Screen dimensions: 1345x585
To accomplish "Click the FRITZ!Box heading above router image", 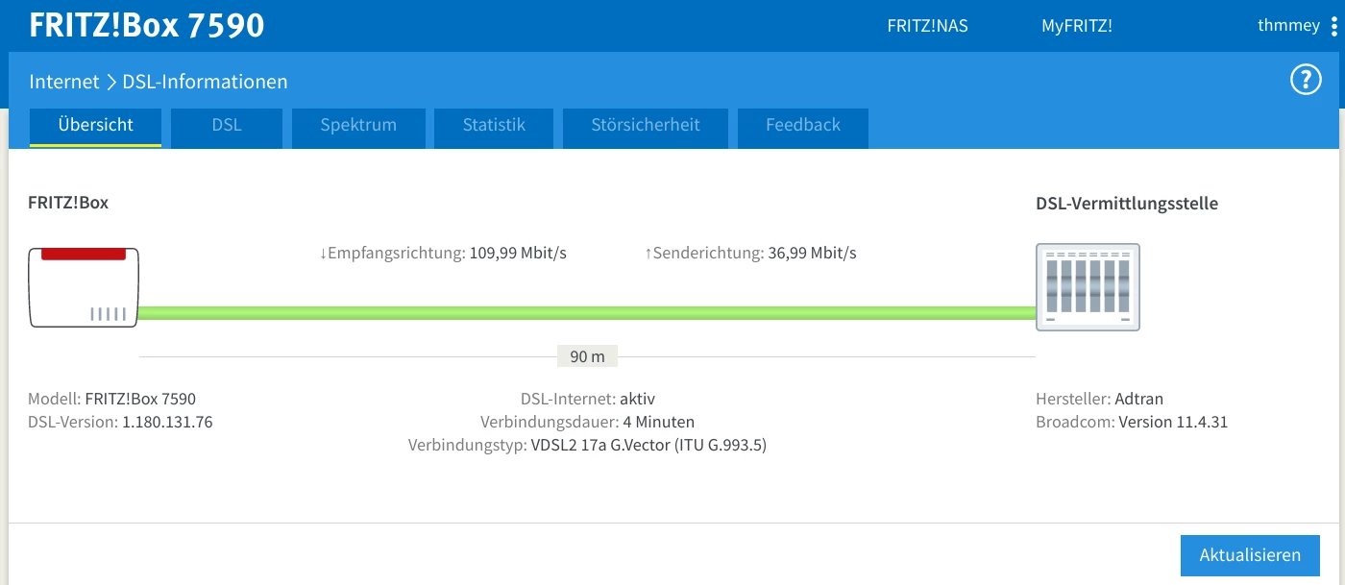I will [68, 203].
